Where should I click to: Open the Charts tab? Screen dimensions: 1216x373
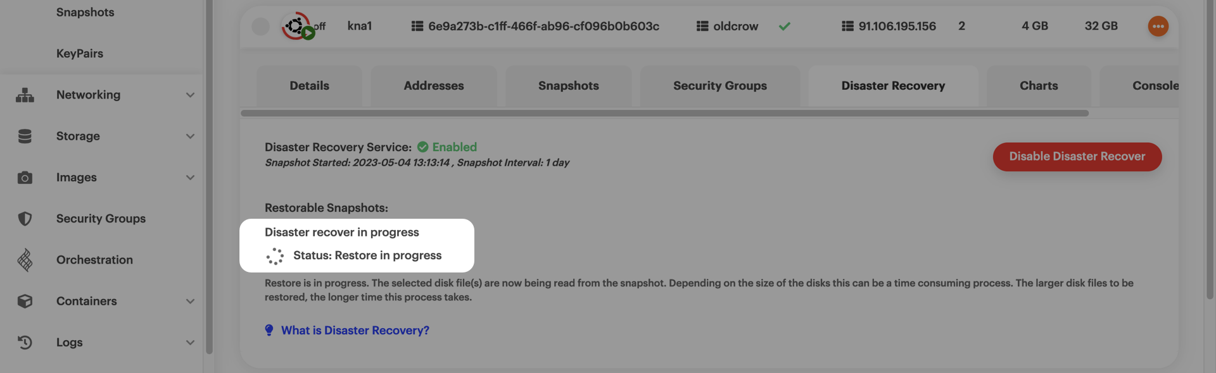pyautogui.click(x=1038, y=85)
